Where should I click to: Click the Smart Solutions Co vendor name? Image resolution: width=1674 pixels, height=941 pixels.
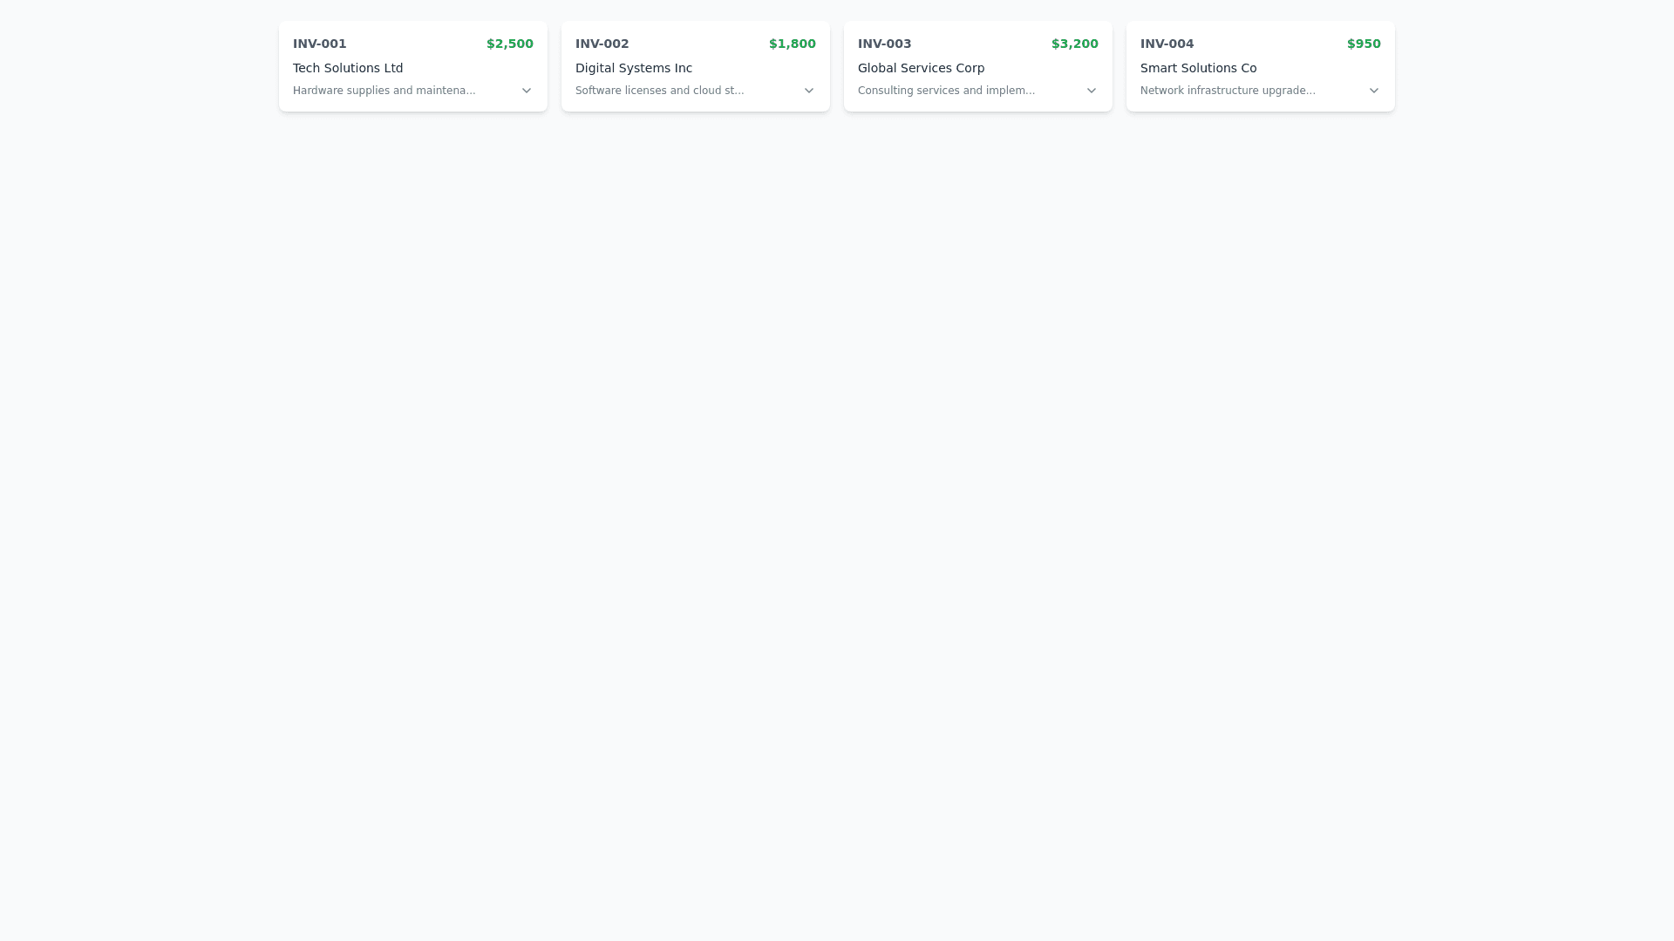click(x=1199, y=68)
